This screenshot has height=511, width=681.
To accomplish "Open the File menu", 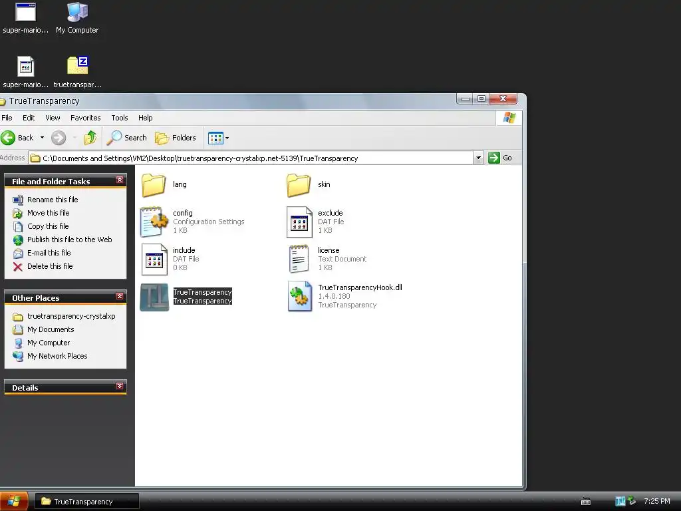I will point(7,118).
